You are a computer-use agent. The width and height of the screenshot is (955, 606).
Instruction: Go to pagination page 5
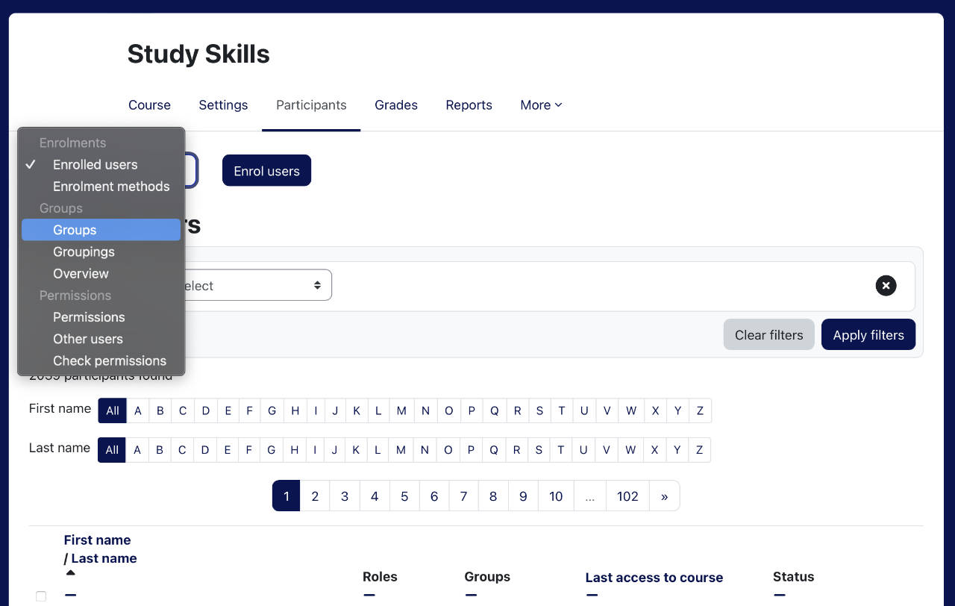click(x=404, y=496)
